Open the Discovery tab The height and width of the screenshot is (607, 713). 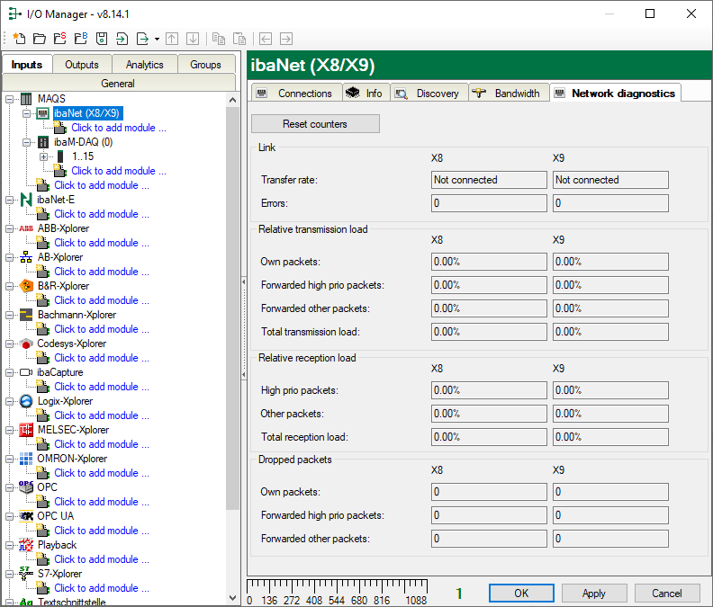click(x=429, y=94)
